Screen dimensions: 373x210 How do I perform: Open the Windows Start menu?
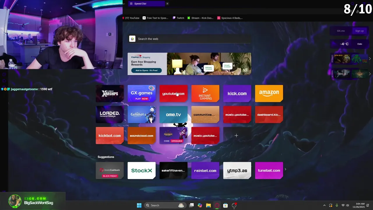tap(139, 205)
